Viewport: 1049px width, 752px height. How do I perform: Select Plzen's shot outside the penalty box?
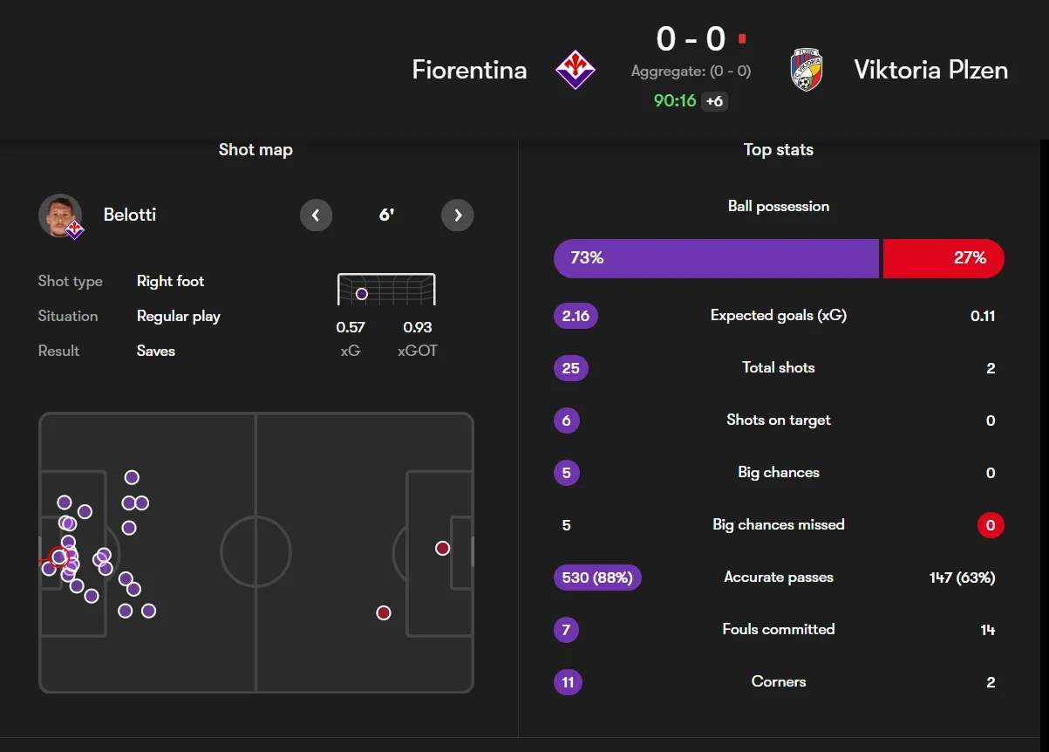(x=384, y=612)
